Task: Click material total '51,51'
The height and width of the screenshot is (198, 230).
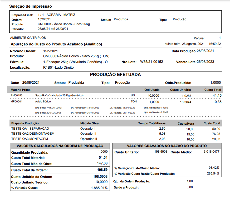Action: point(103,158)
